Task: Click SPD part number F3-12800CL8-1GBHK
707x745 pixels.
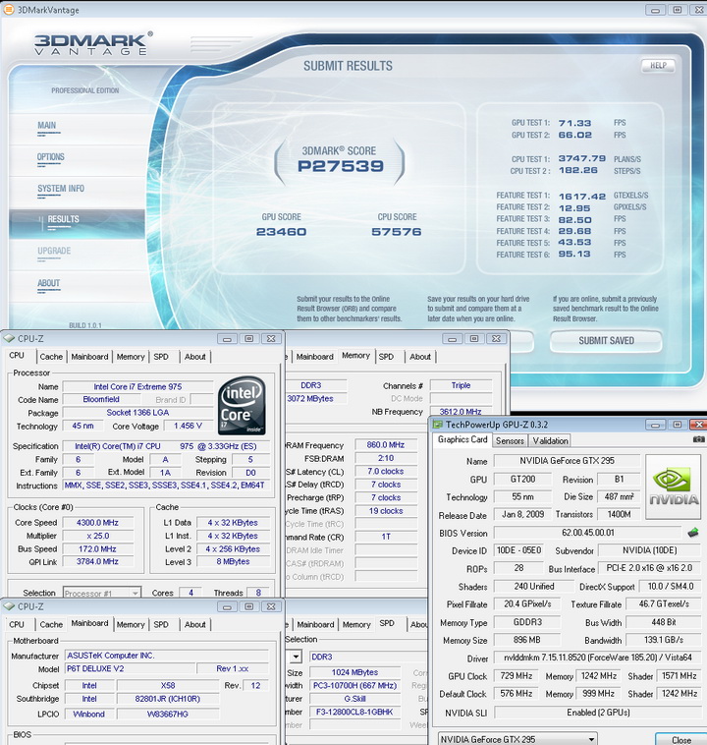Action: click(354, 712)
